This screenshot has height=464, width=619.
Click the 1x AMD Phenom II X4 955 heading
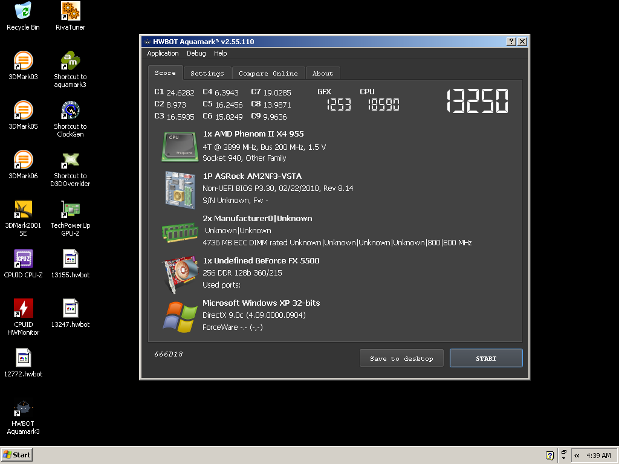[253, 134]
